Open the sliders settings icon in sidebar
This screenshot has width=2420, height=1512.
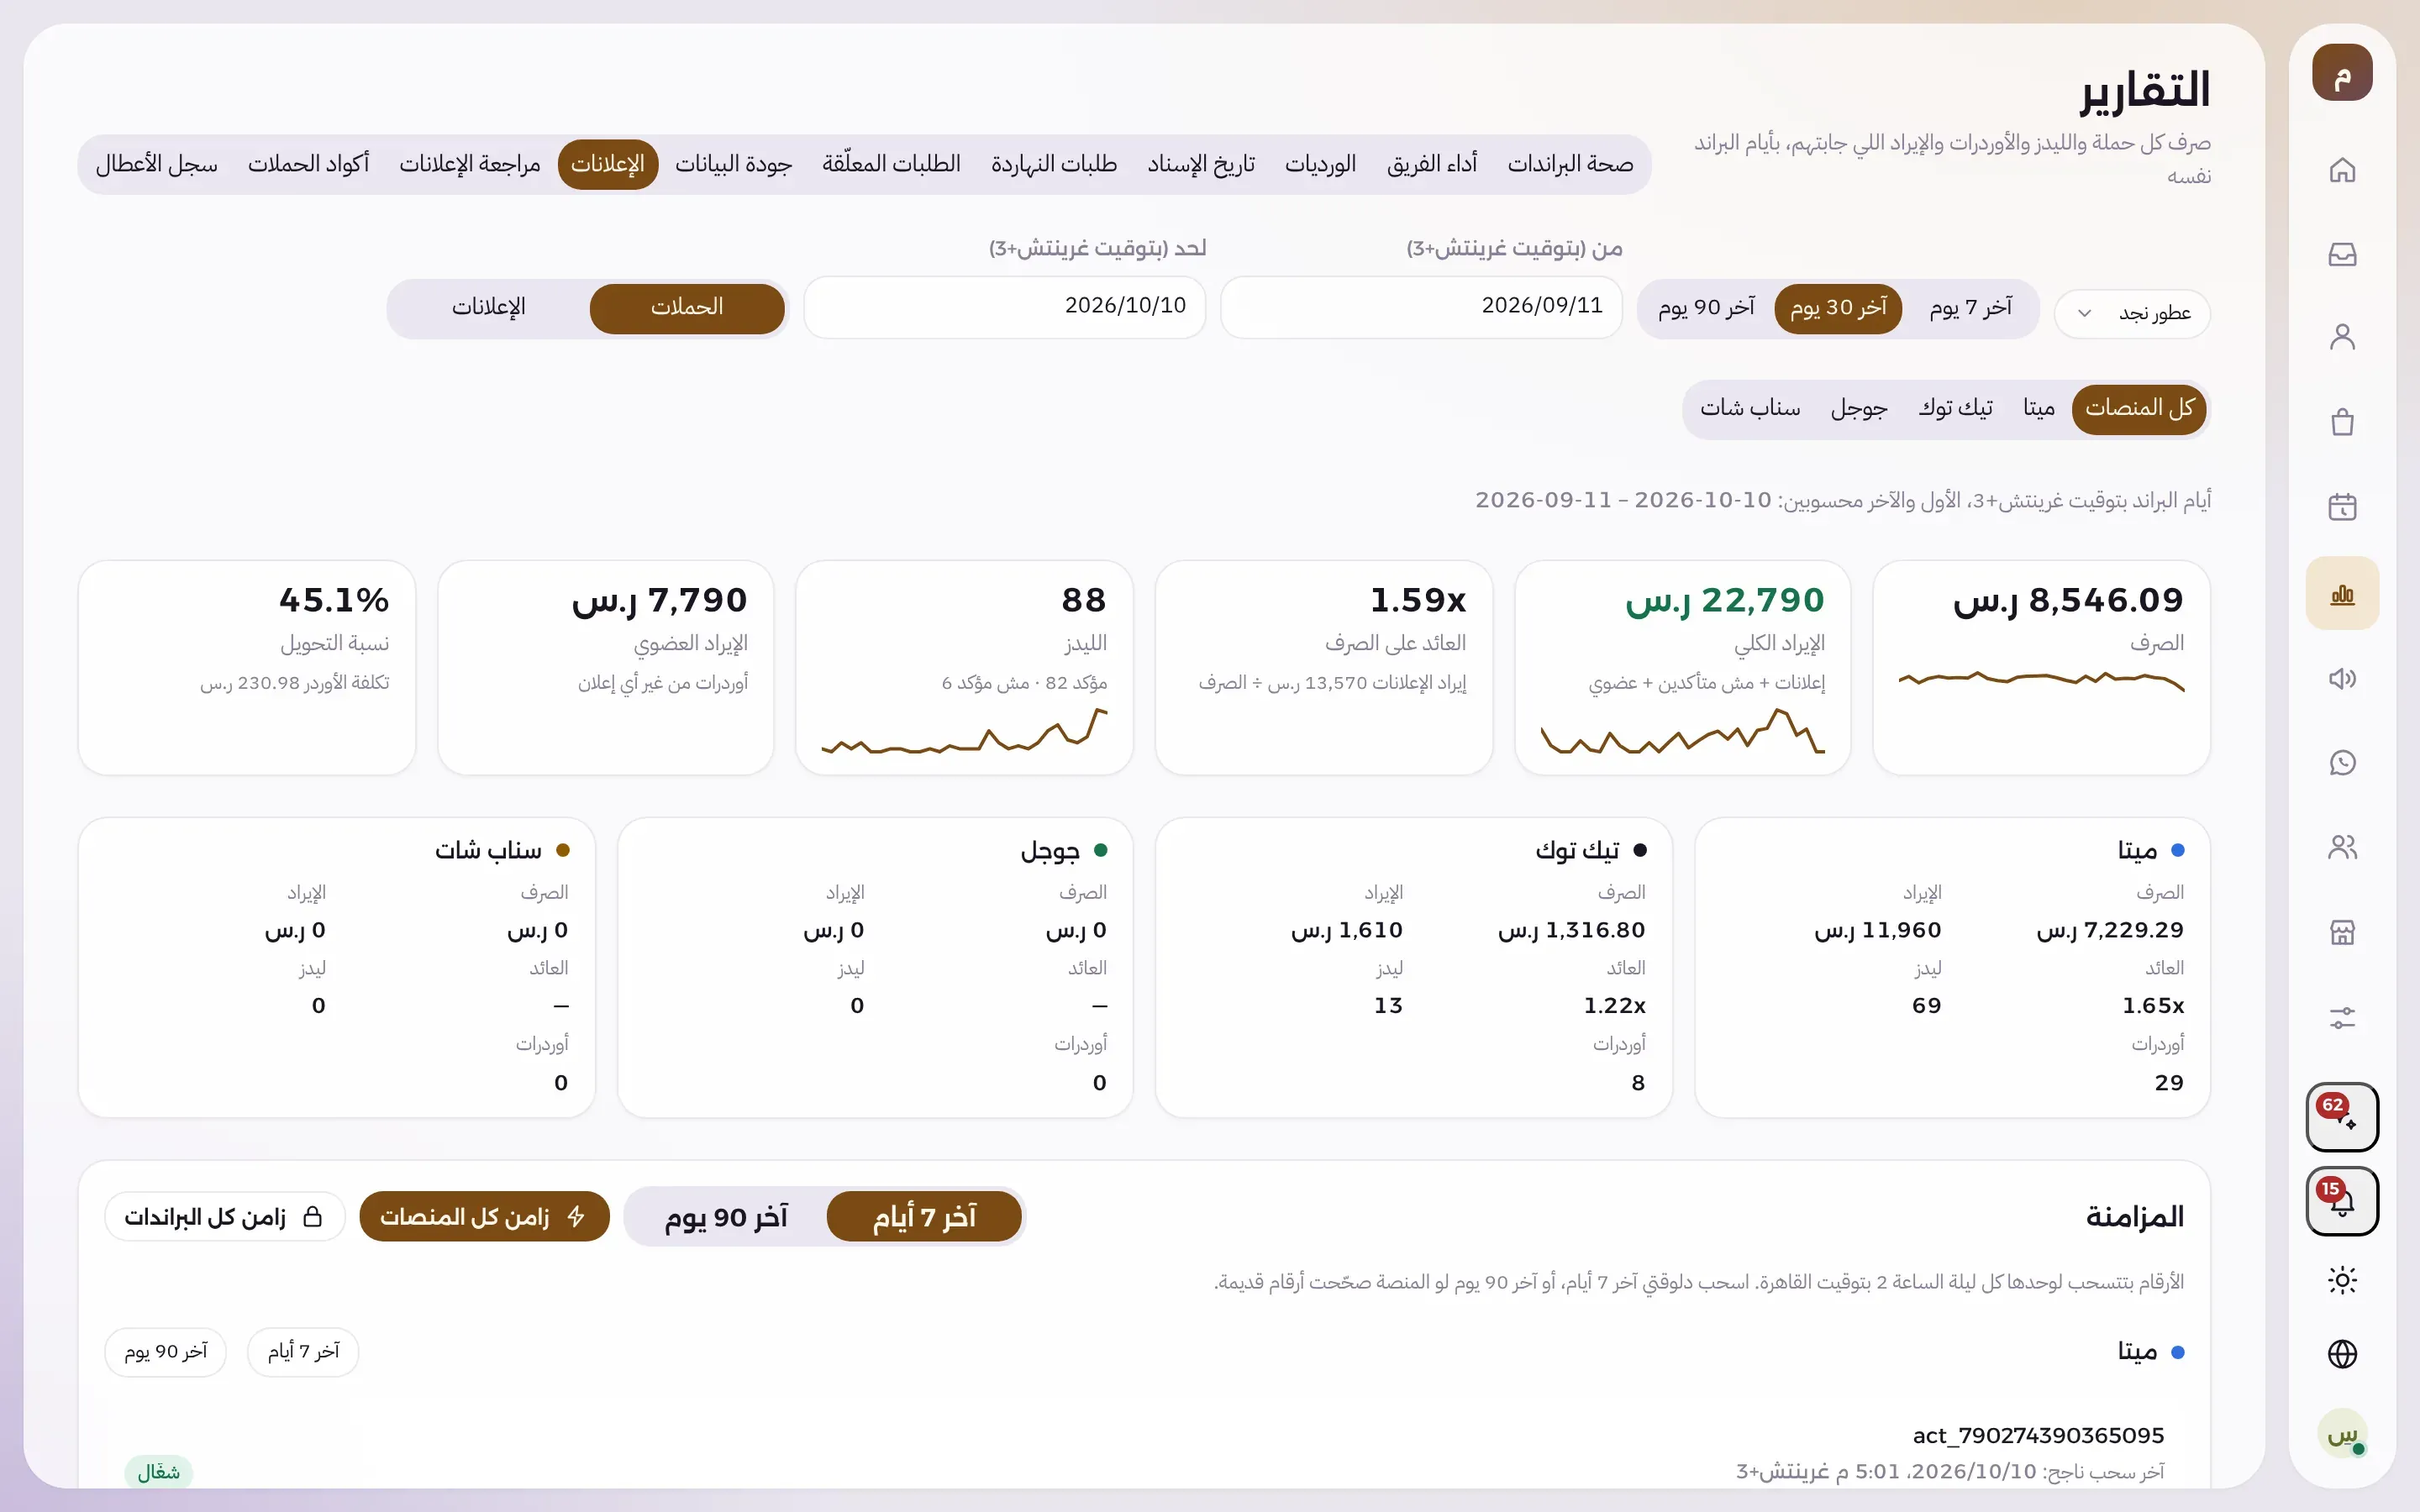[x=2342, y=1018]
